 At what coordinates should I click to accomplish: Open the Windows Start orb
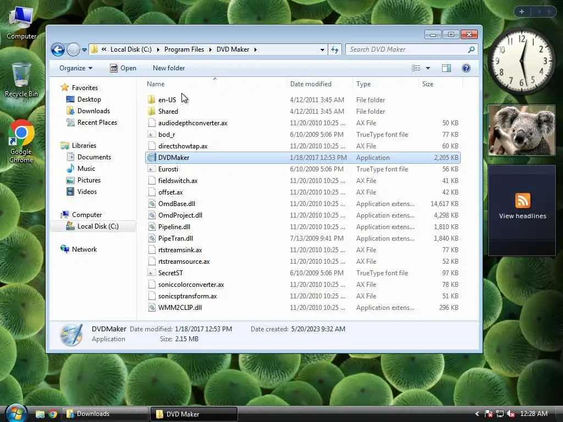(15, 414)
